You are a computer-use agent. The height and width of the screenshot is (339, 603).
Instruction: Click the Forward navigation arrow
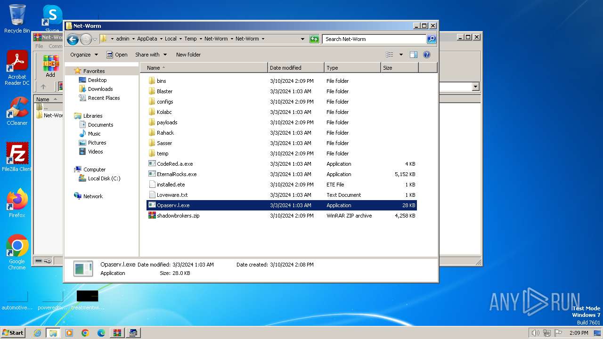(86, 39)
